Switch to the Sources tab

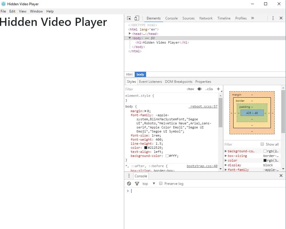[x=188, y=18]
